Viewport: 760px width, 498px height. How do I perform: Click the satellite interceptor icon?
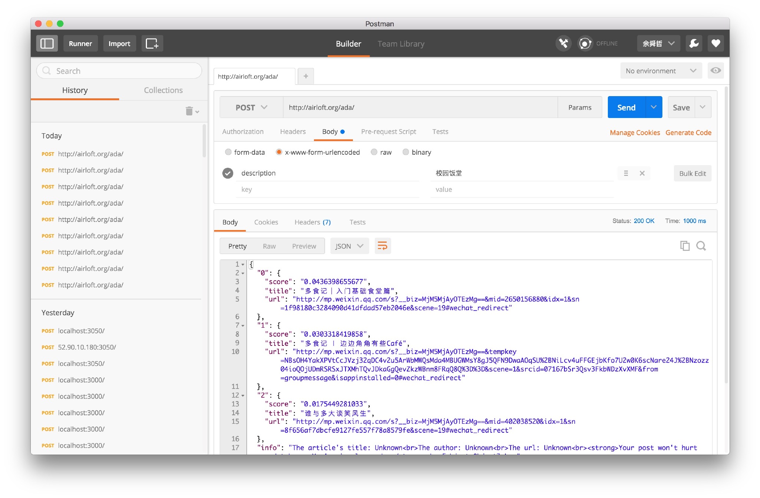point(563,43)
